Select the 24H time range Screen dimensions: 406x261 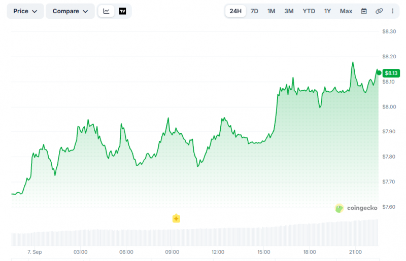point(235,11)
